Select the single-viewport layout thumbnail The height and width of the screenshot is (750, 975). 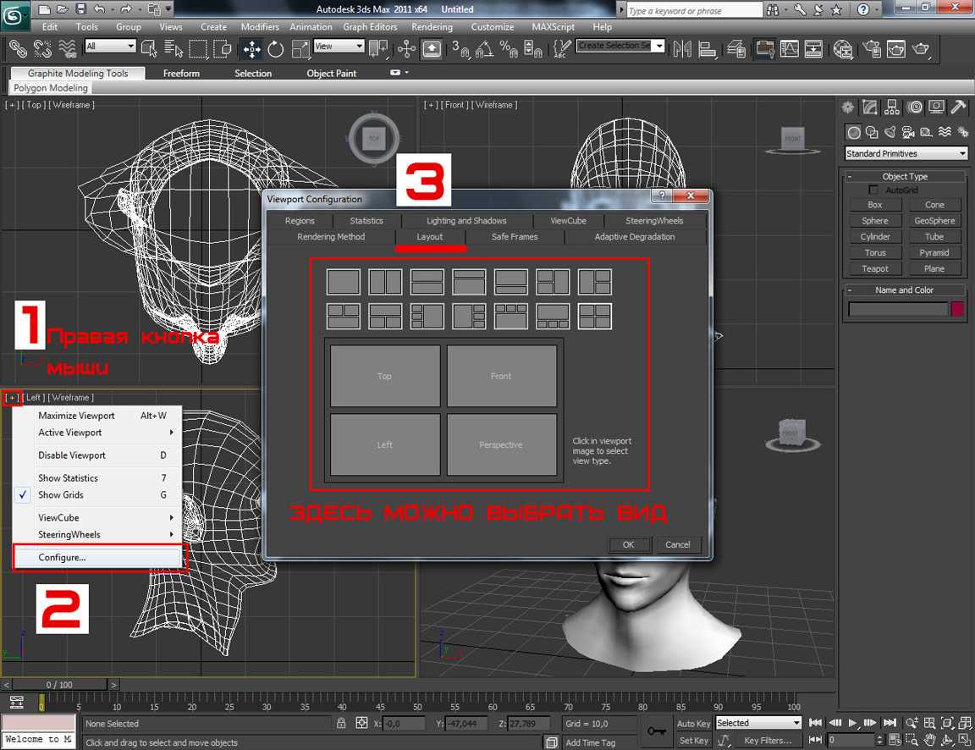click(x=344, y=282)
